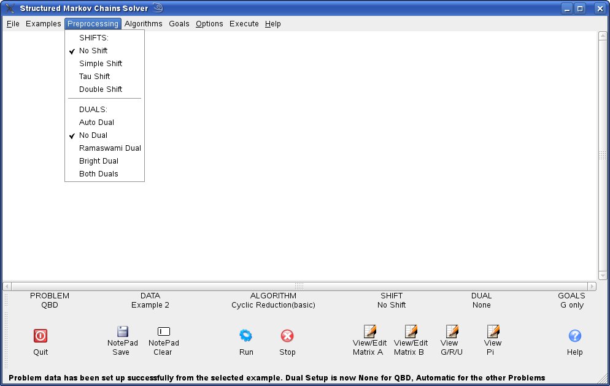Select the Simple Shift option
Image resolution: width=610 pixels, height=386 pixels.
point(101,64)
